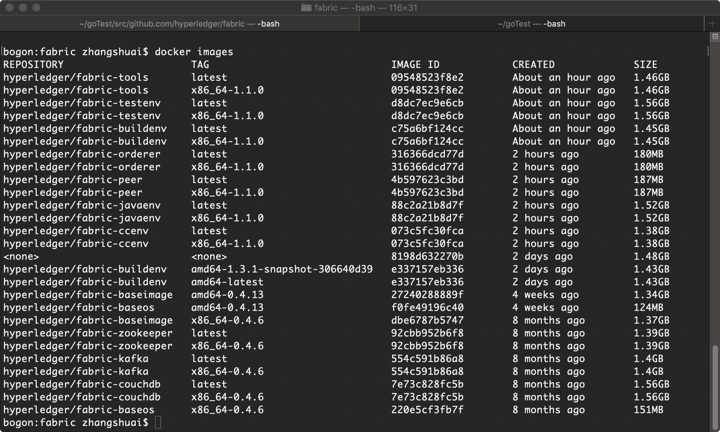Click fabric-ccenv repository with latest tag
Screen dimensions: 720x432
click(76, 231)
